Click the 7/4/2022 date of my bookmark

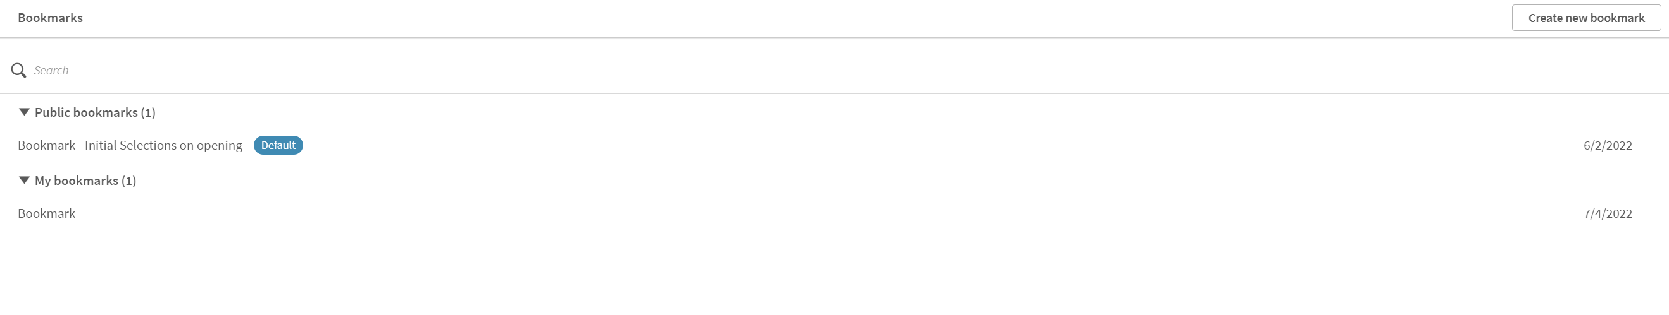[1608, 214]
